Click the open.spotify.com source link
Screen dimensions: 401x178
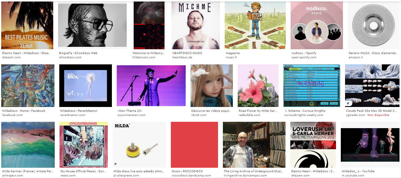304,57
